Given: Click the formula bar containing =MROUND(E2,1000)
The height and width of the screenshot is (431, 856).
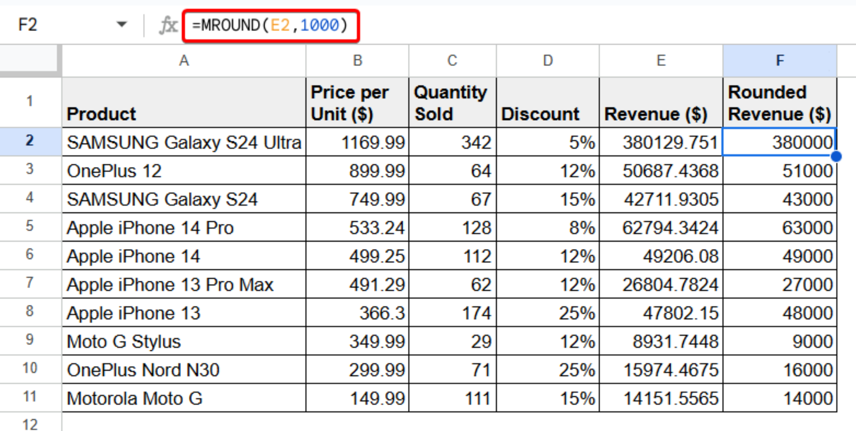Looking at the screenshot, I should click(270, 25).
